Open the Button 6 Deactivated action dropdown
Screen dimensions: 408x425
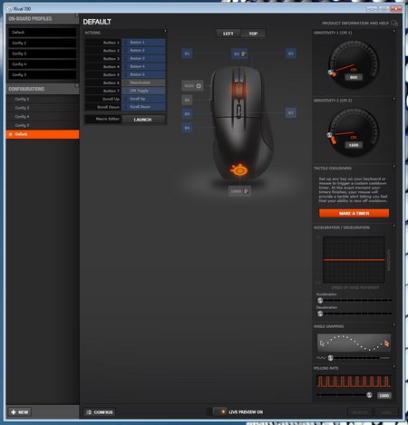(x=143, y=82)
